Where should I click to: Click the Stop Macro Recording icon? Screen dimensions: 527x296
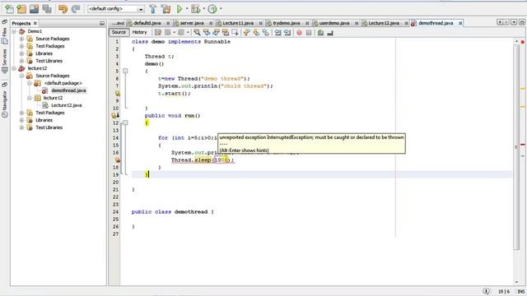[309, 33]
